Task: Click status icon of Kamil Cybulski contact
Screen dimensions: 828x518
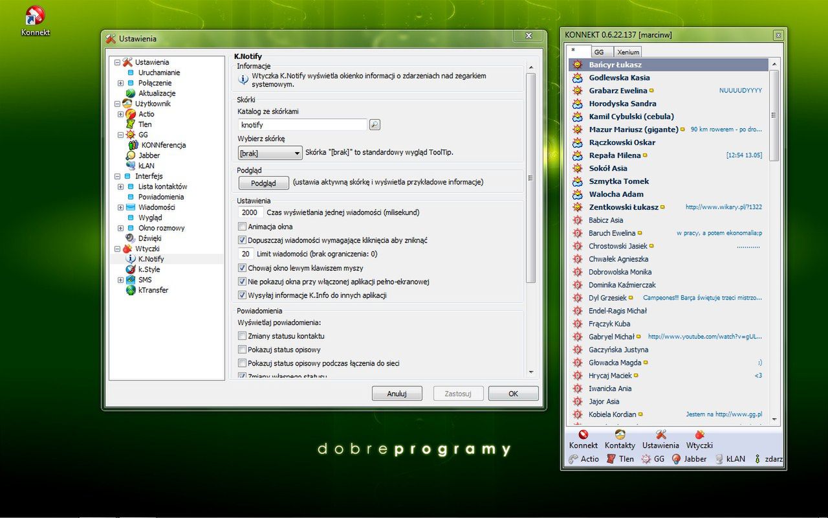Action: (578, 117)
